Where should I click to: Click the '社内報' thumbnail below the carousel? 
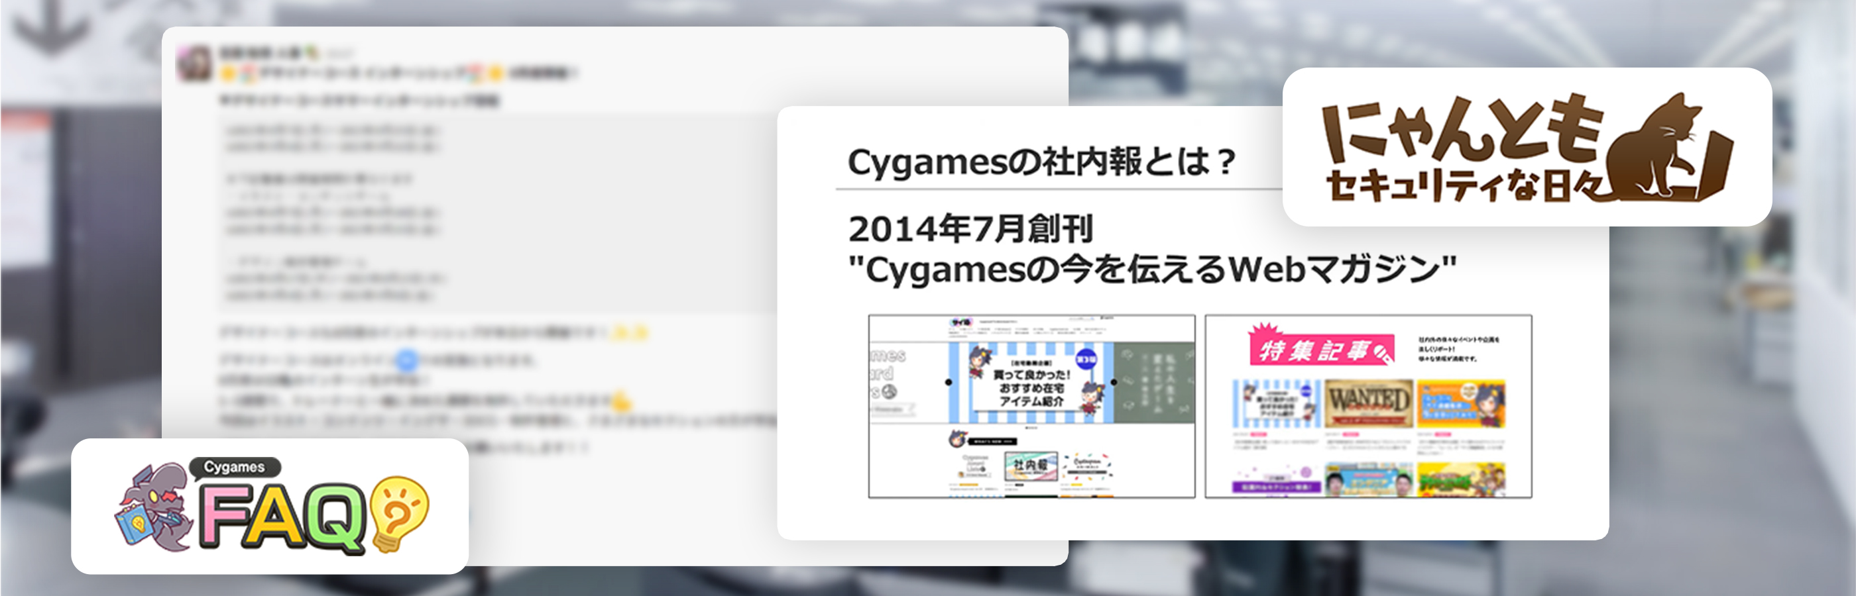(x=1031, y=466)
